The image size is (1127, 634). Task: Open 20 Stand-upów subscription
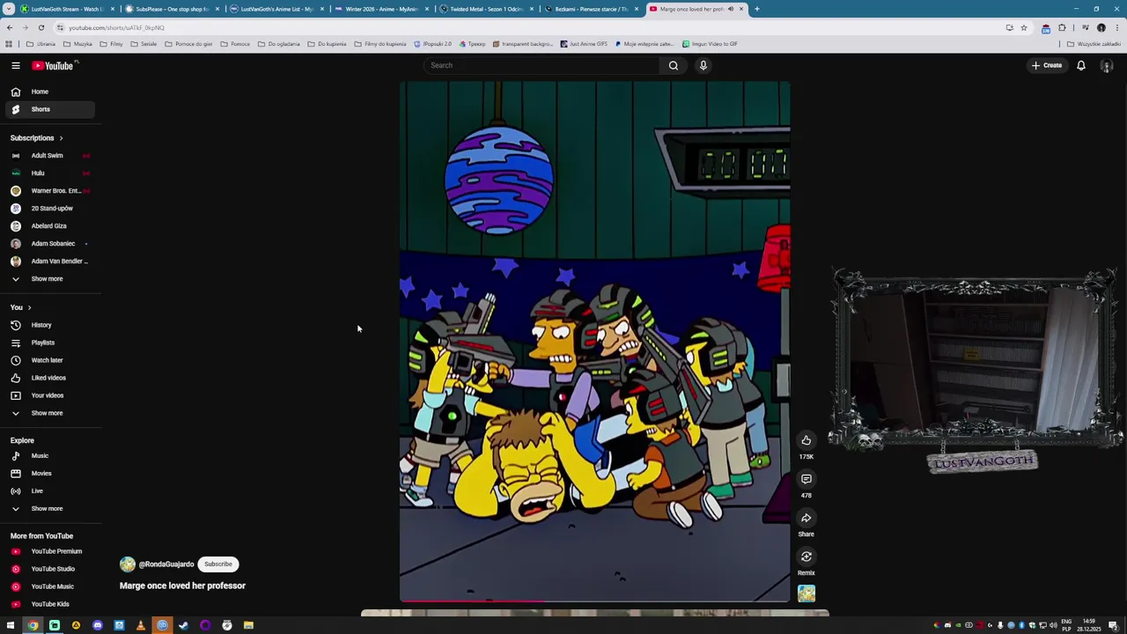point(50,209)
